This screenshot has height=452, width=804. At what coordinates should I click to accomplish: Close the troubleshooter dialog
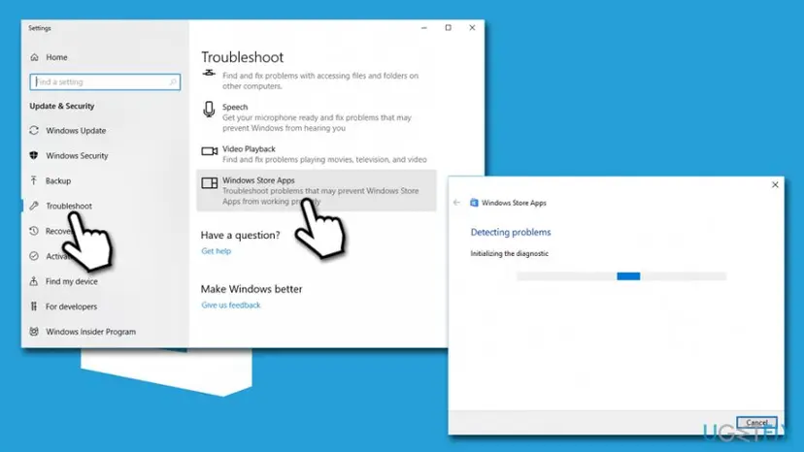(x=775, y=184)
